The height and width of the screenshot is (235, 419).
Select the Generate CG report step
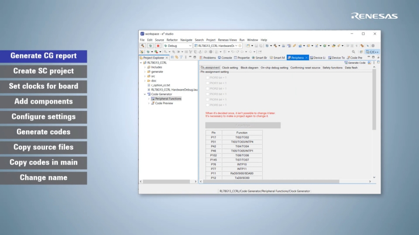[44, 56]
